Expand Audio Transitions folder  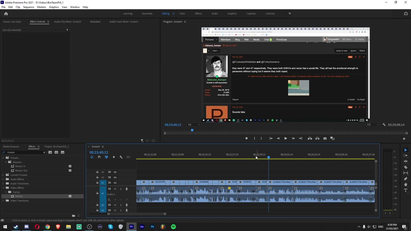[x=4, y=184]
